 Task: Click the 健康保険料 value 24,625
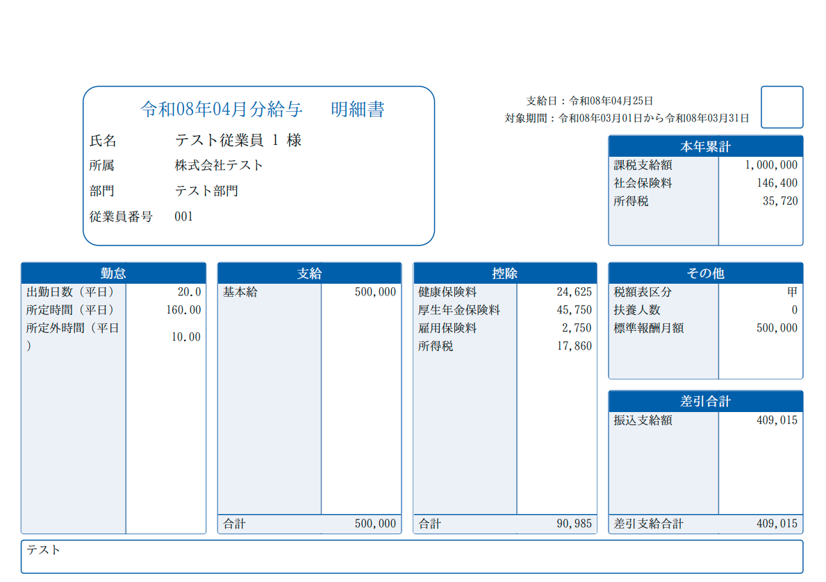point(574,292)
